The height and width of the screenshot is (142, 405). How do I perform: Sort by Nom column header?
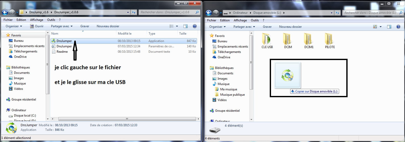pos(83,34)
